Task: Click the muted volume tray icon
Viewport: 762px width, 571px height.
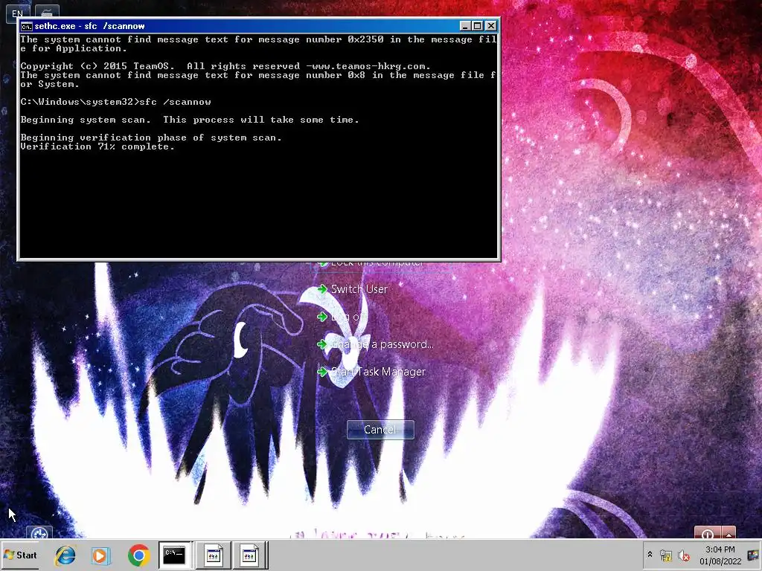Action: pyautogui.click(x=685, y=555)
